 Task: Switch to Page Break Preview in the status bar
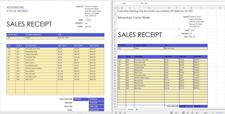tap(192, 113)
